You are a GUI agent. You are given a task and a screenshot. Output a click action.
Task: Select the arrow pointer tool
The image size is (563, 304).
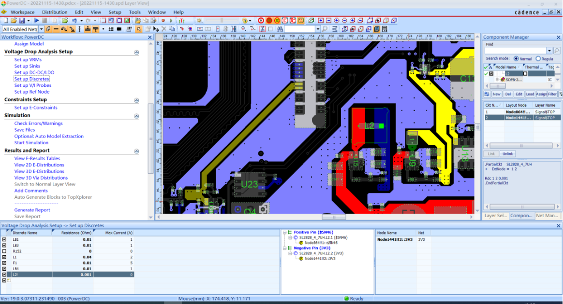pos(139,29)
